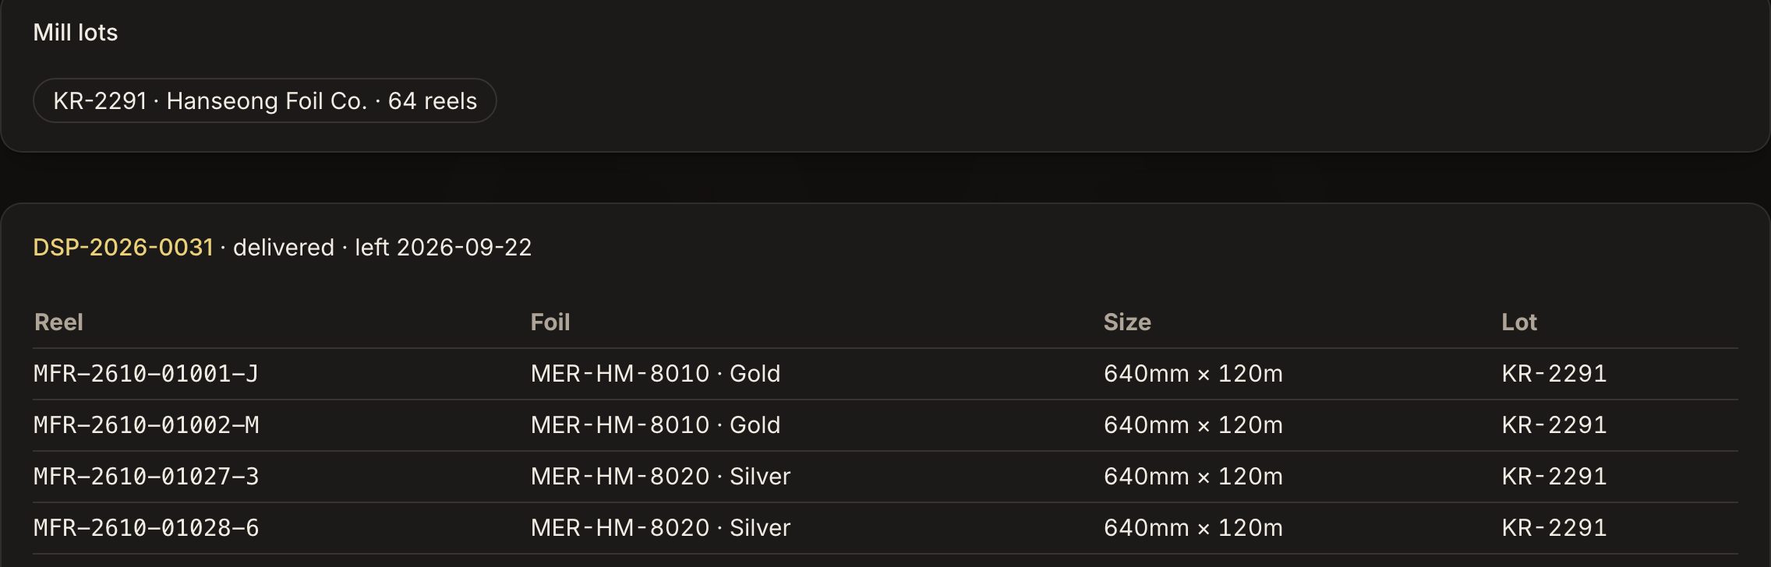This screenshot has height=567, width=1771.
Task: Click the KR-2291 Hanseong Foil Co. lot chip
Action: click(x=265, y=100)
